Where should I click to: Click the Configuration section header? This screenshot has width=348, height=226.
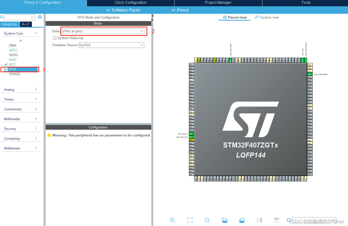click(x=98, y=127)
